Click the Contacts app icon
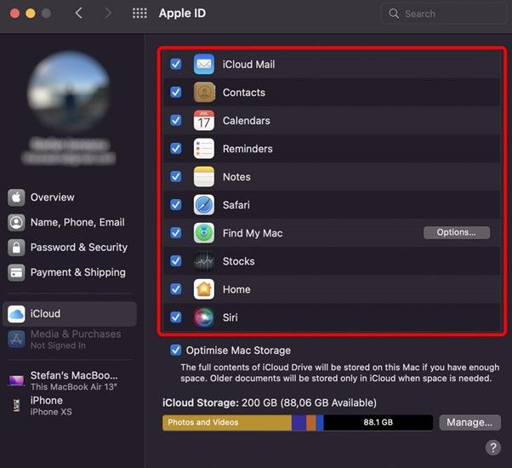 (203, 93)
